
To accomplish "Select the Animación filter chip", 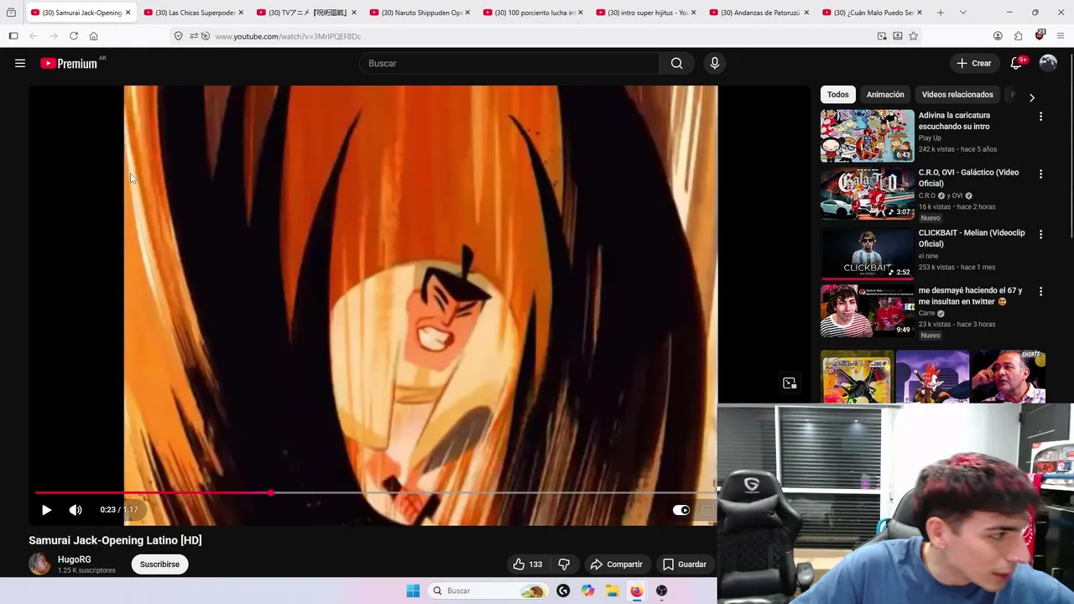I will pos(885,95).
